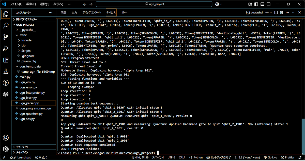305x161 pixels.
Task: Change indentation via スペース: 4 status item
Action: pos(158,157)
